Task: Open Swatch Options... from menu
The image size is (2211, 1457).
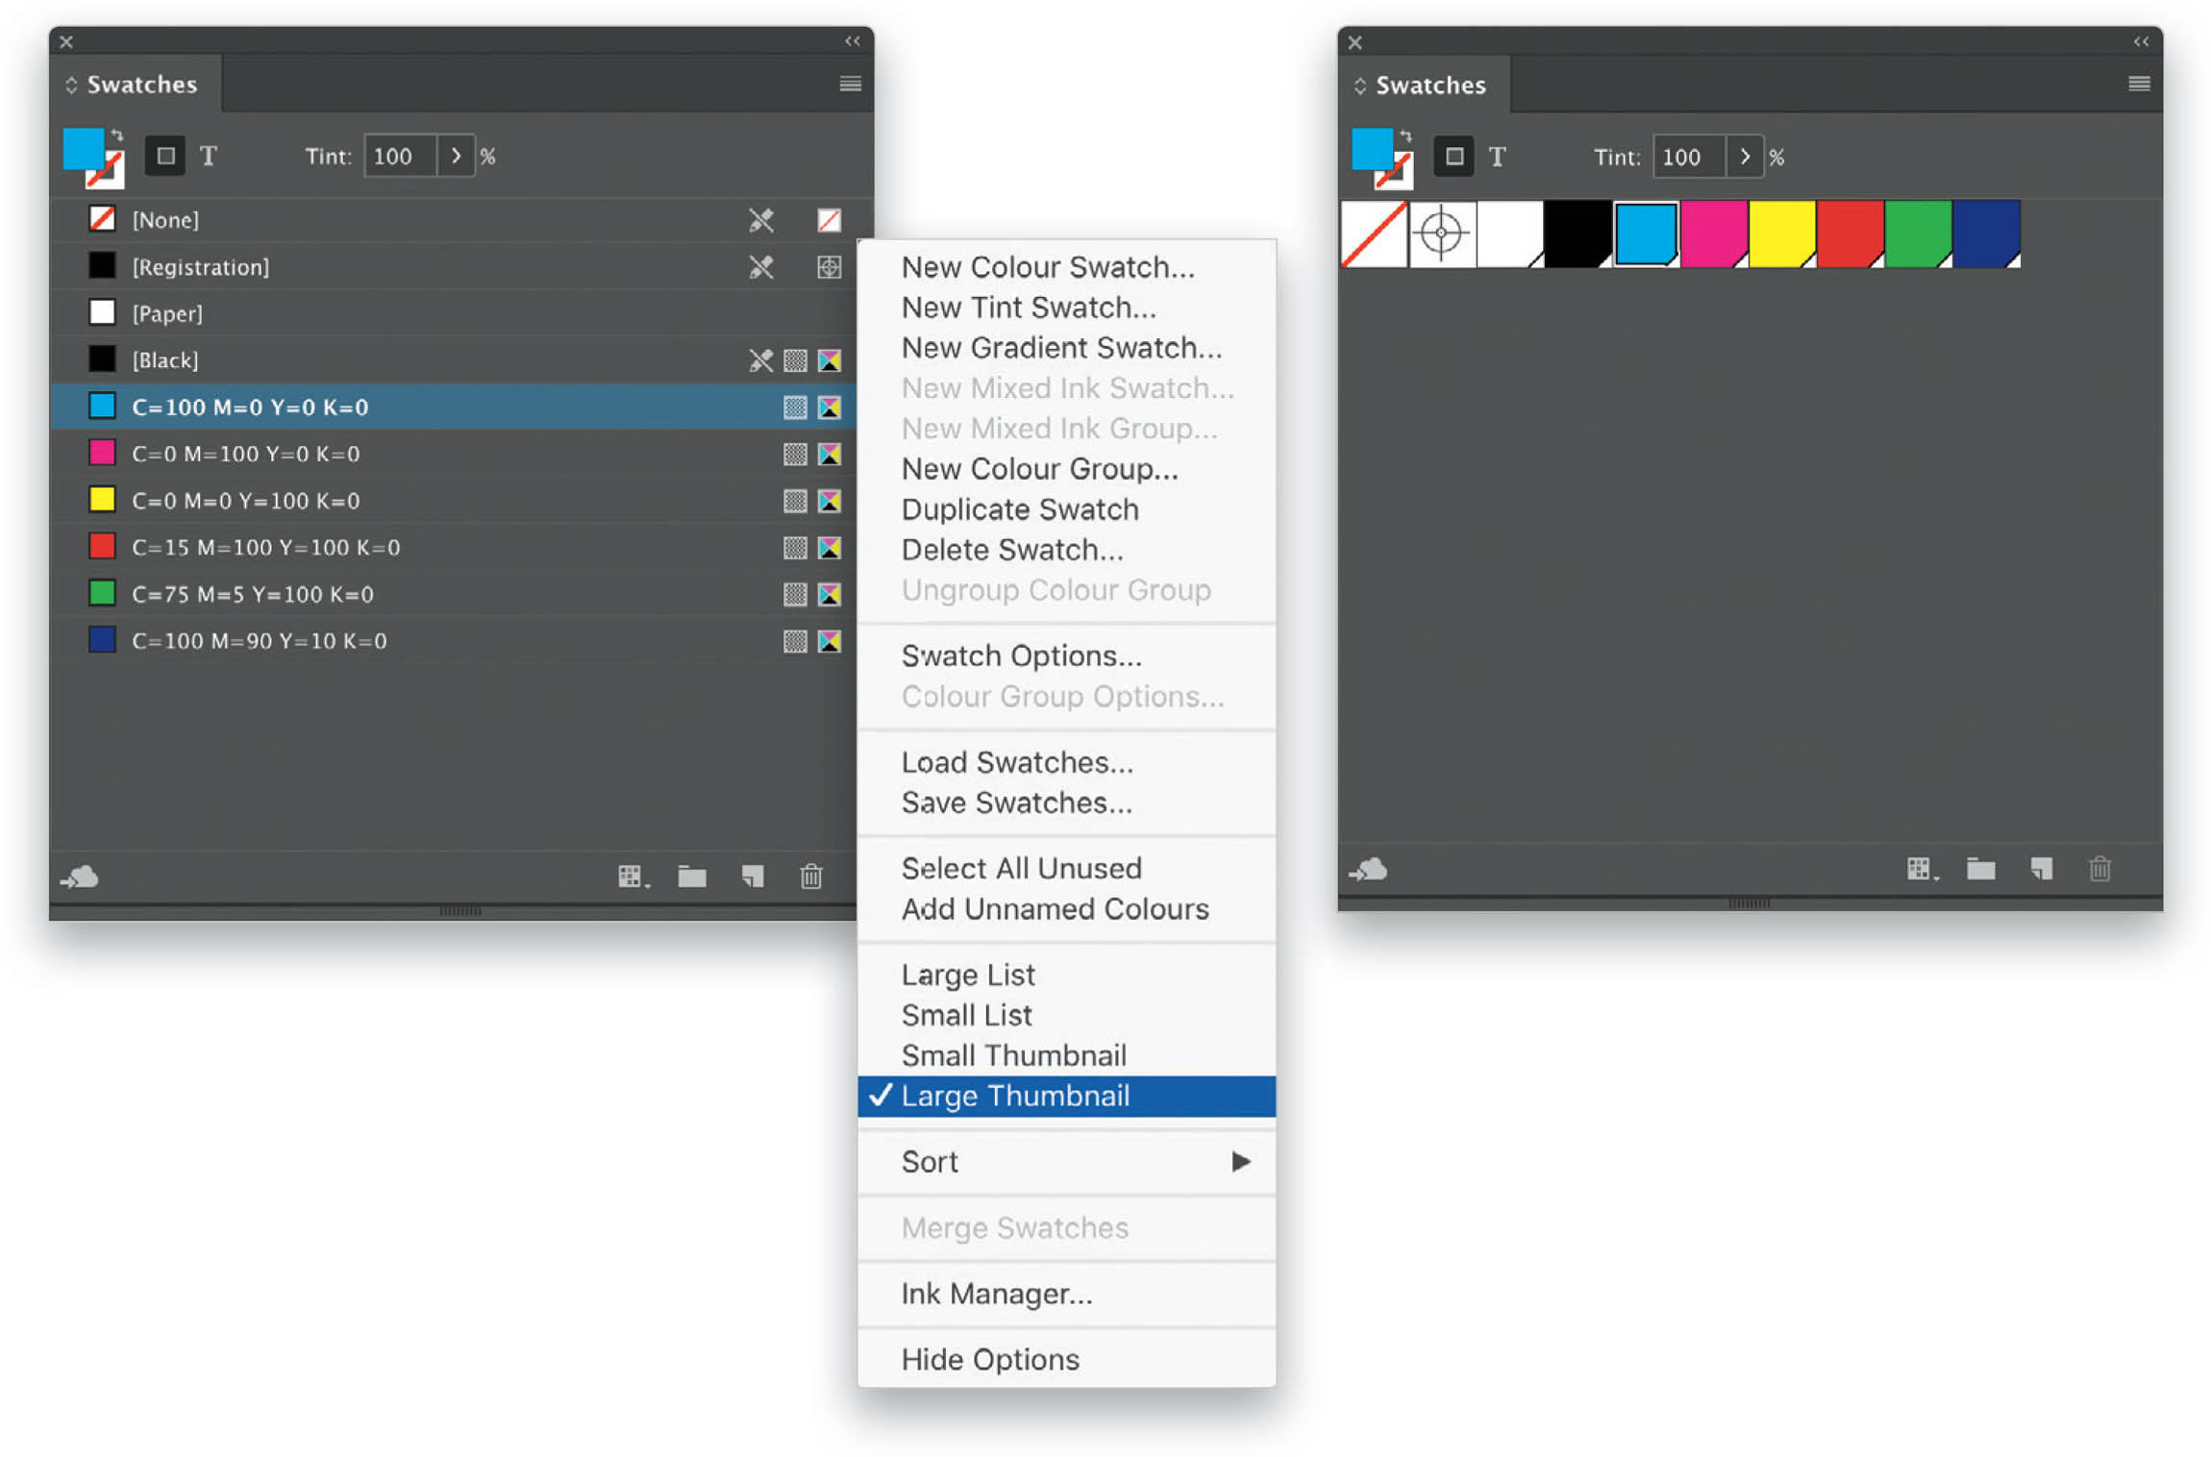Action: pos(1067,655)
